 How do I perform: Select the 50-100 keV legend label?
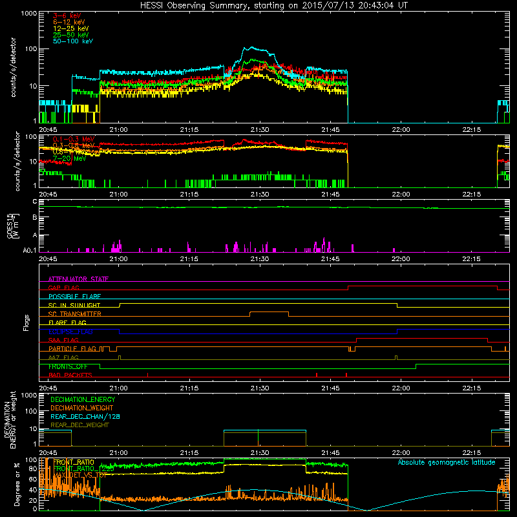pos(73,41)
